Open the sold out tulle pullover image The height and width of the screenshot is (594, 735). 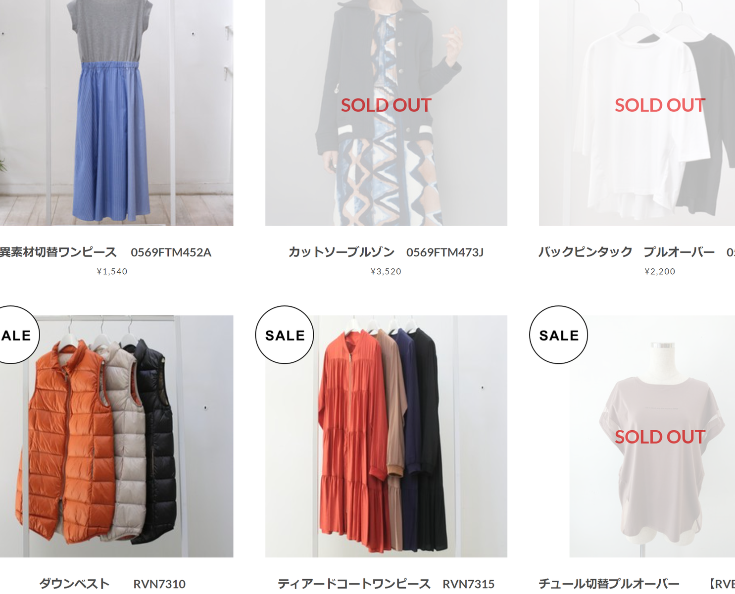[x=637, y=436]
